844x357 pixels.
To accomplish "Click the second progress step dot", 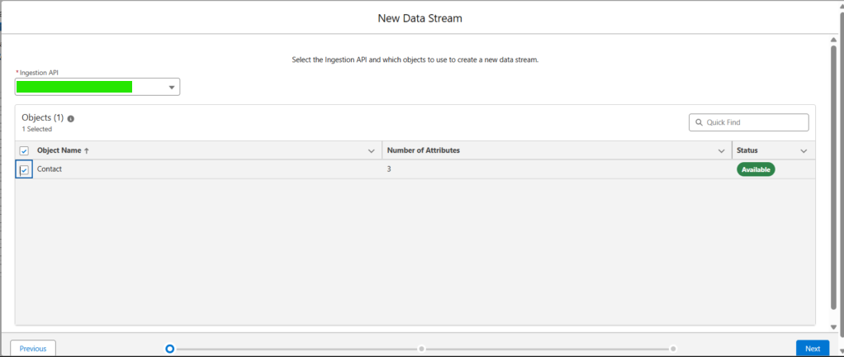I will (421, 349).
